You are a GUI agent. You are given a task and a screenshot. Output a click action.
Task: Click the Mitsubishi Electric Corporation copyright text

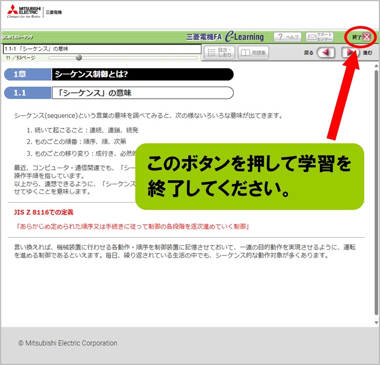(67, 343)
